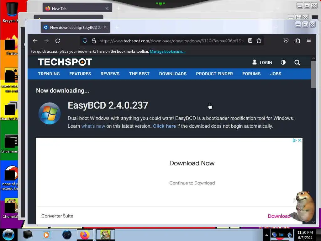The height and width of the screenshot is (241, 321).
Task: Click the network icon in system tray
Action: click(282, 235)
